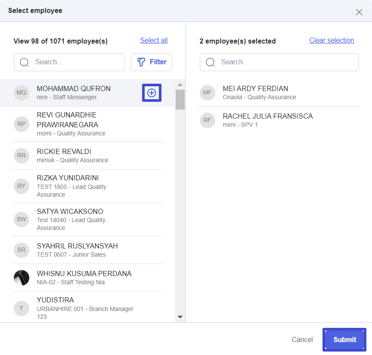372x355 pixels.
Task: Focus the left employee search field
Action: click(x=69, y=62)
